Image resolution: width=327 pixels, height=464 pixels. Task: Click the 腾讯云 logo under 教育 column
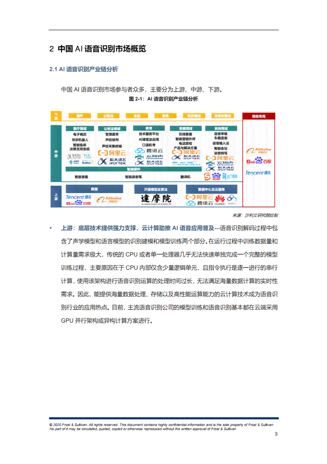pos(149,151)
